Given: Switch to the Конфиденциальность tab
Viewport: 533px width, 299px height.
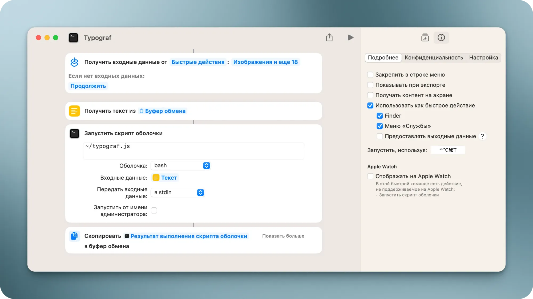Looking at the screenshot, I should click(x=434, y=58).
